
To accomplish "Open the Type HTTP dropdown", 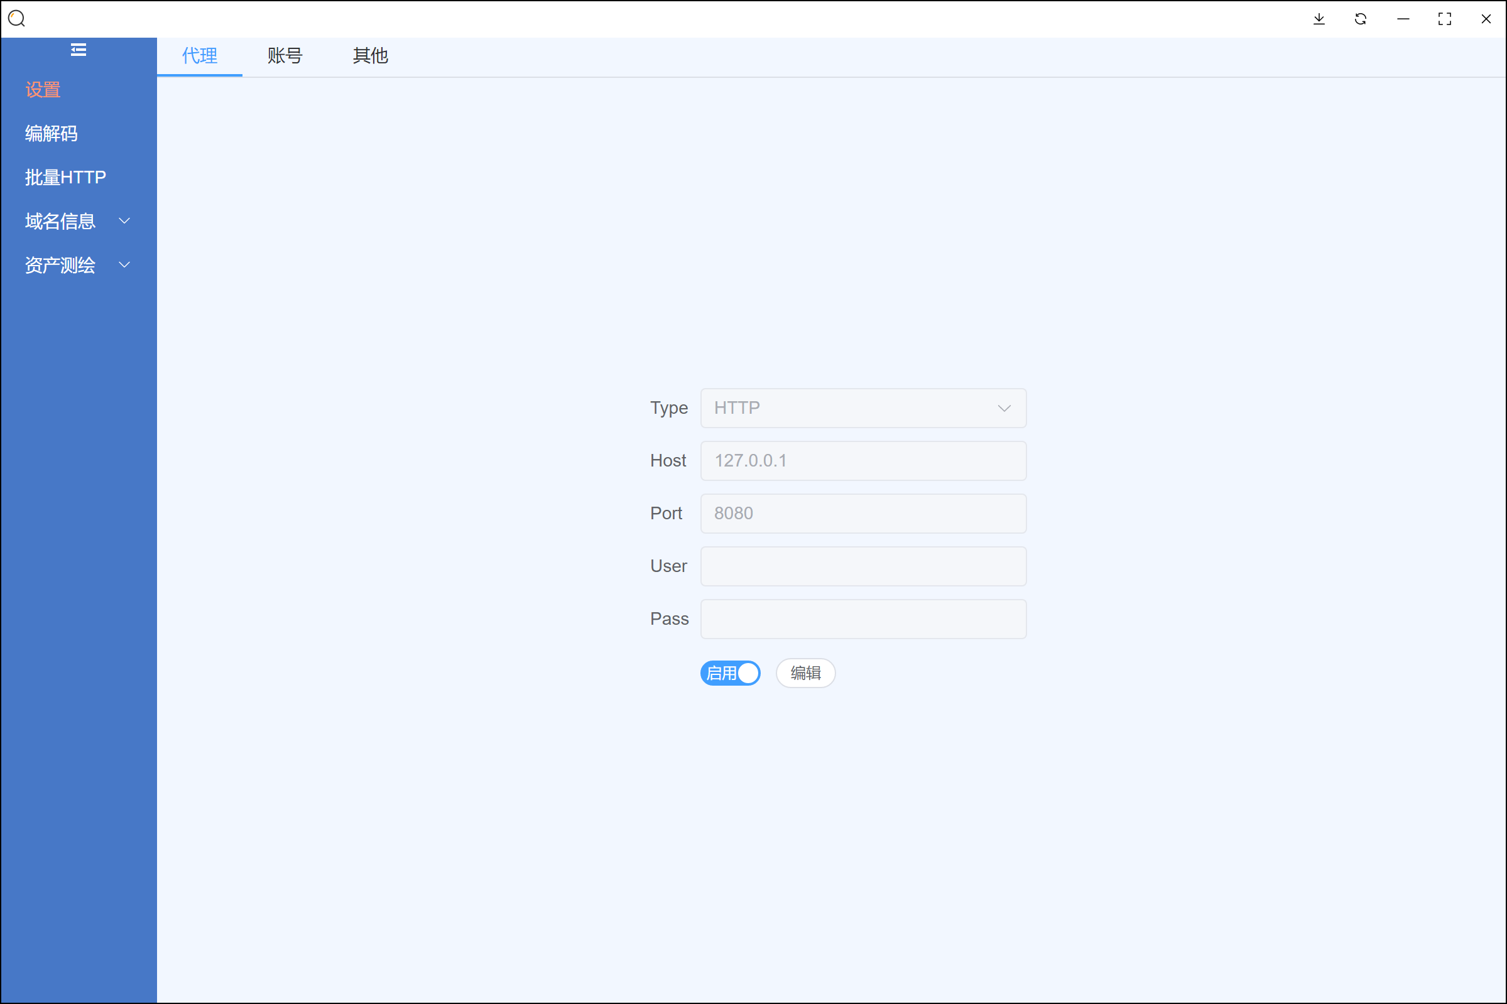I will (862, 408).
